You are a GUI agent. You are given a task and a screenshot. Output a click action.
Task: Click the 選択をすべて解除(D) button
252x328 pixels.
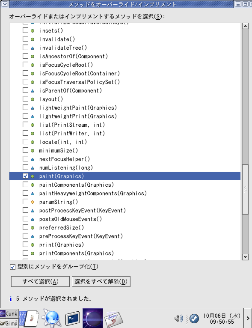[101, 281]
